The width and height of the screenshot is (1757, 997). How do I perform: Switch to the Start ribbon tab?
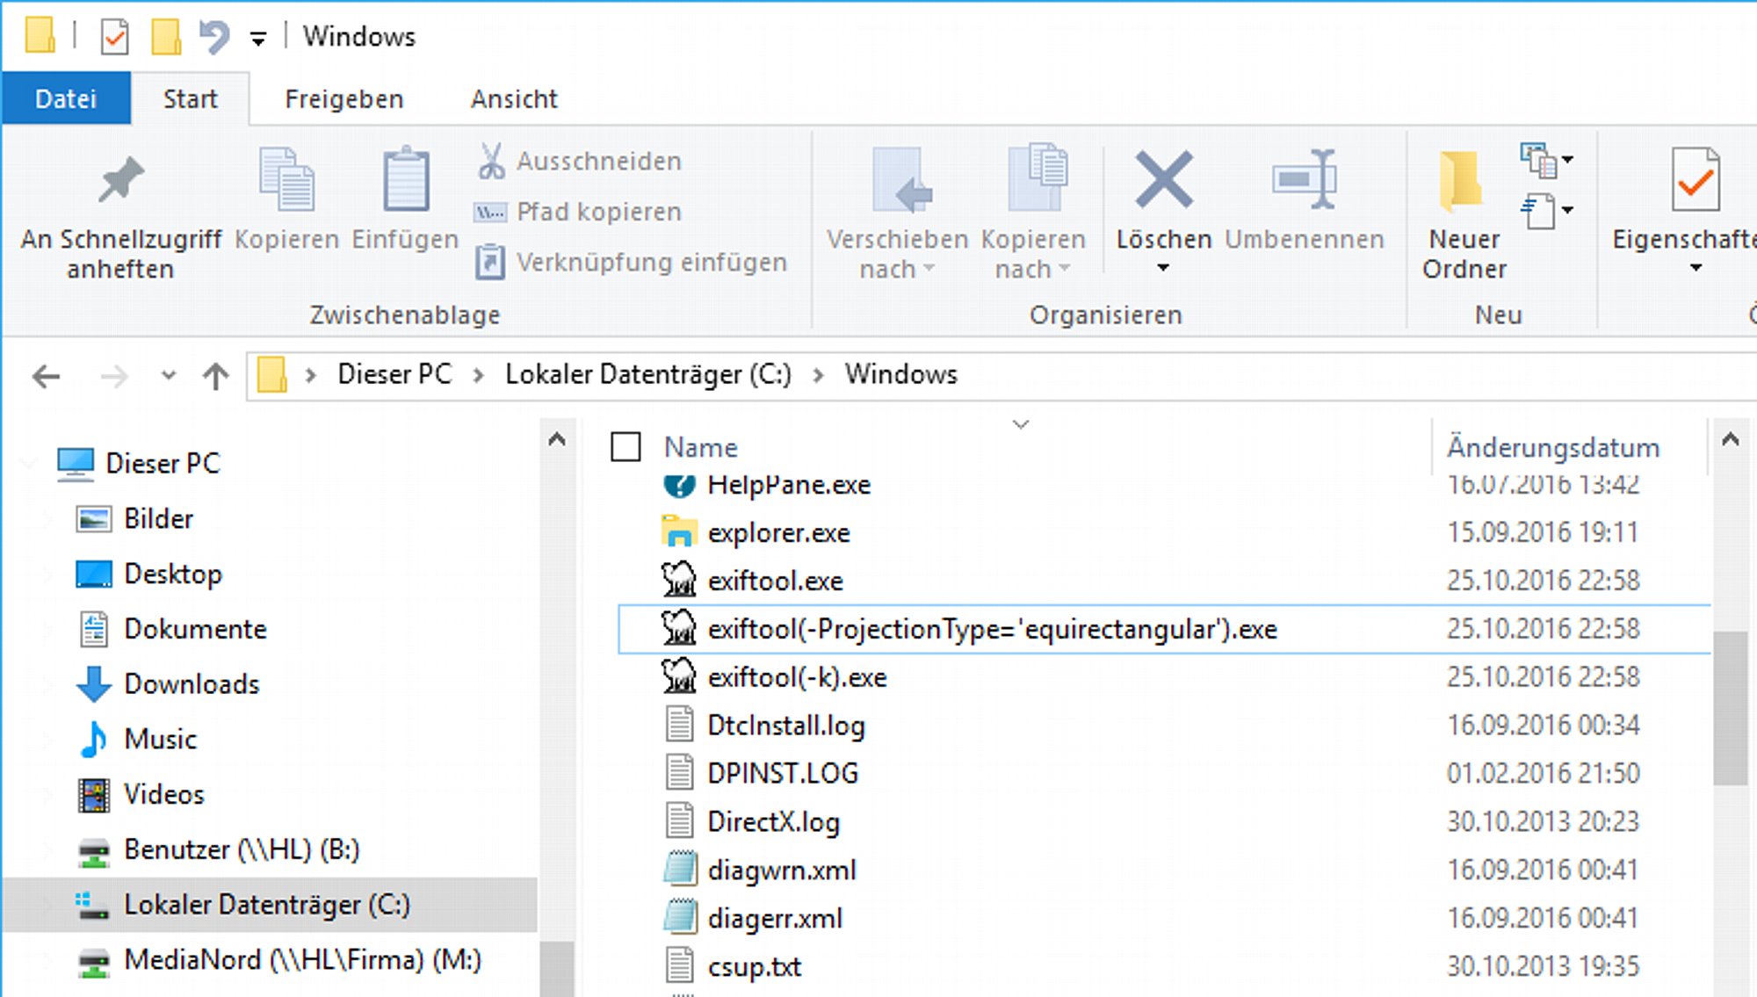point(191,98)
